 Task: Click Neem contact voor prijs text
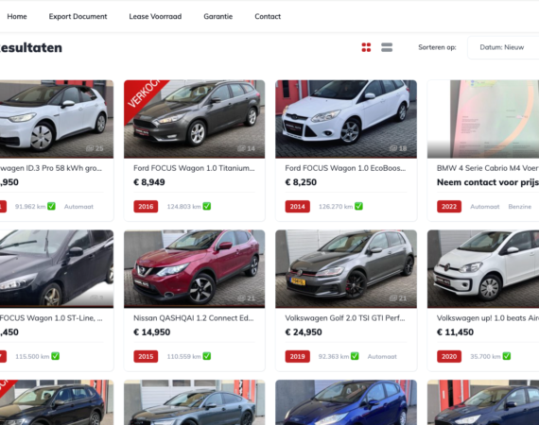pyautogui.click(x=488, y=182)
